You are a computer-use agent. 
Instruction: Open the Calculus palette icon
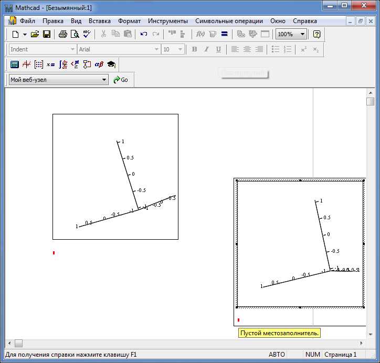pyautogui.click(x=63, y=65)
